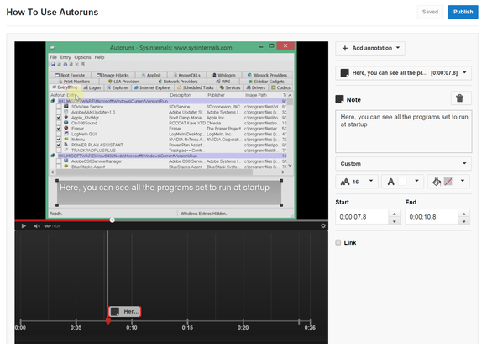Open the background fill color dropdown arrow
Image resolution: width=487 pixels, height=344 pixels.
click(x=463, y=181)
